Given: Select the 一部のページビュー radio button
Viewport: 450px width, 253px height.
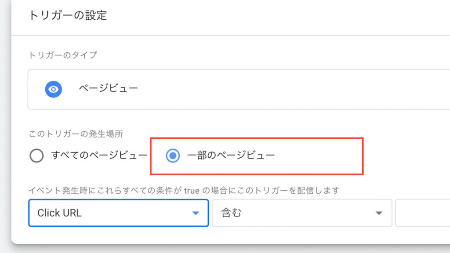Looking at the screenshot, I should (x=173, y=156).
